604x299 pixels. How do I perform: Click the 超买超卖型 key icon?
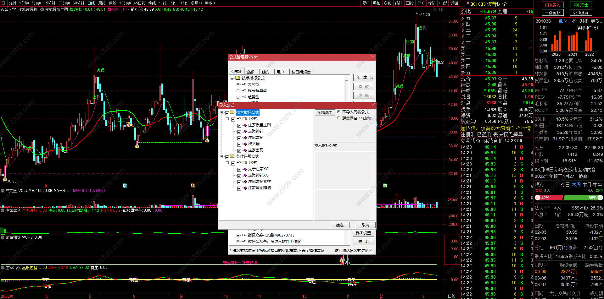(x=244, y=90)
